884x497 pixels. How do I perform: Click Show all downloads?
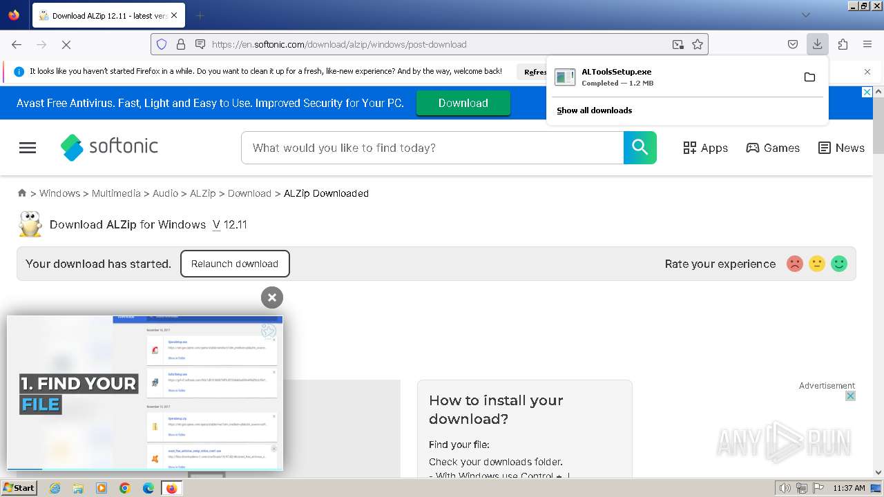(x=594, y=110)
